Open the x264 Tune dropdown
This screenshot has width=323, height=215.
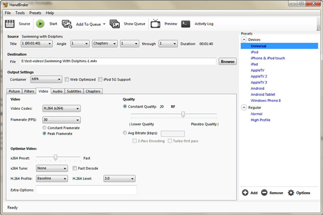(x=52, y=168)
